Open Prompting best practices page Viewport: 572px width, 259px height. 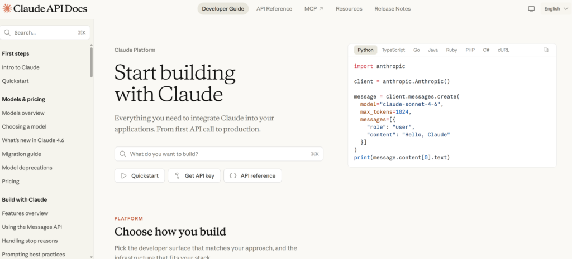pyautogui.click(x=34, y=255)
